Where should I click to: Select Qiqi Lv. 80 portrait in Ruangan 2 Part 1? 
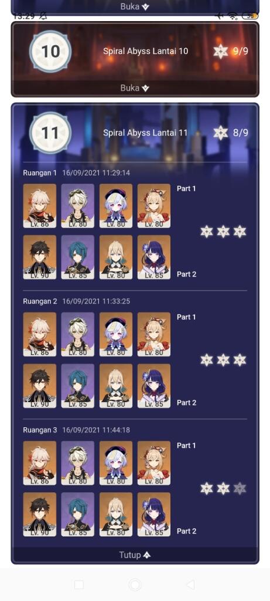click(116, 334)
